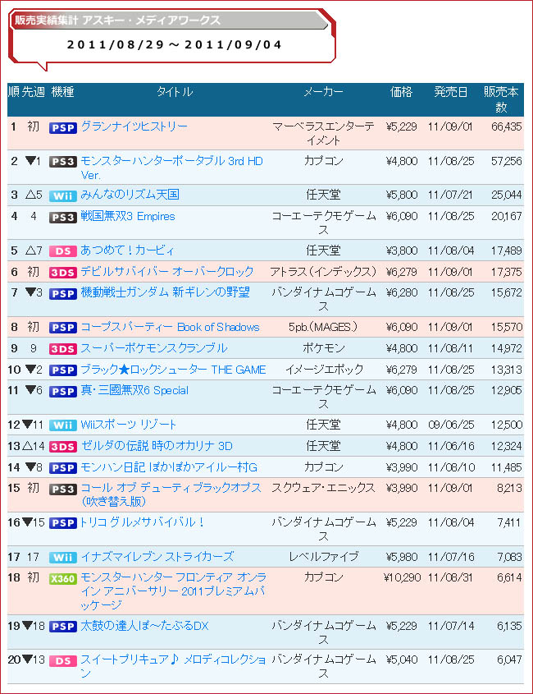Viewport: 533px width, 694px height.
Task: Click the 3DS icon beside ゼルダの伝説 時のオカリナ 3D
Action: coord(63,447)
